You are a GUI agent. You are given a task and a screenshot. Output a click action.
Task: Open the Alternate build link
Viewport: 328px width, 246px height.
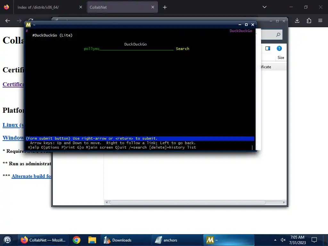click(31, 176)
